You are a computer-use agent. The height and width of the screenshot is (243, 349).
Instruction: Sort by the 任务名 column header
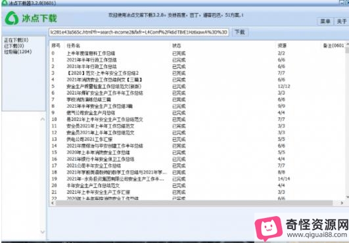(73, 45)
